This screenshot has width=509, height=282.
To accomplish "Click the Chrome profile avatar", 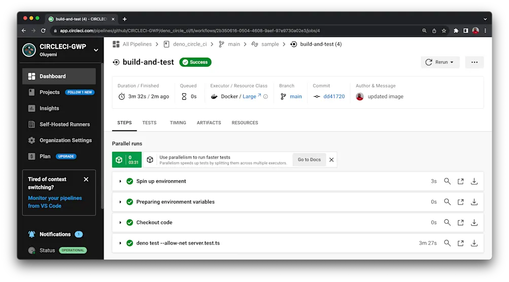I will point(476,30).
